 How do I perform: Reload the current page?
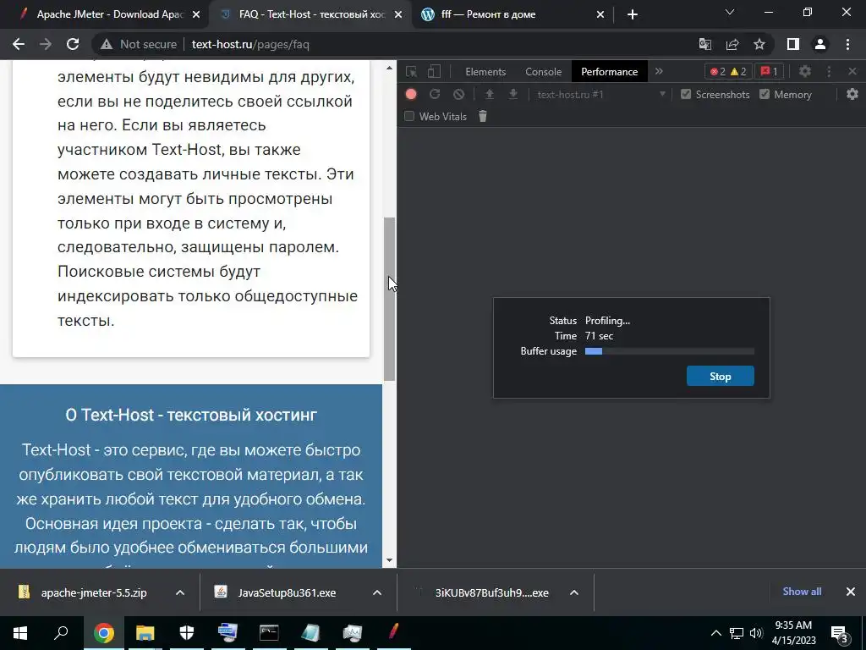tap(73, 44)
